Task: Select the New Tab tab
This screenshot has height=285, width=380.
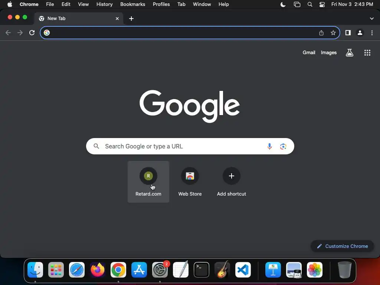Action: coord(79,19)
